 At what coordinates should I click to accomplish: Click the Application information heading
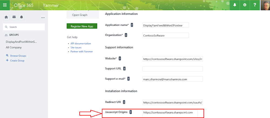pyautogui.click(x=121, y=14)
